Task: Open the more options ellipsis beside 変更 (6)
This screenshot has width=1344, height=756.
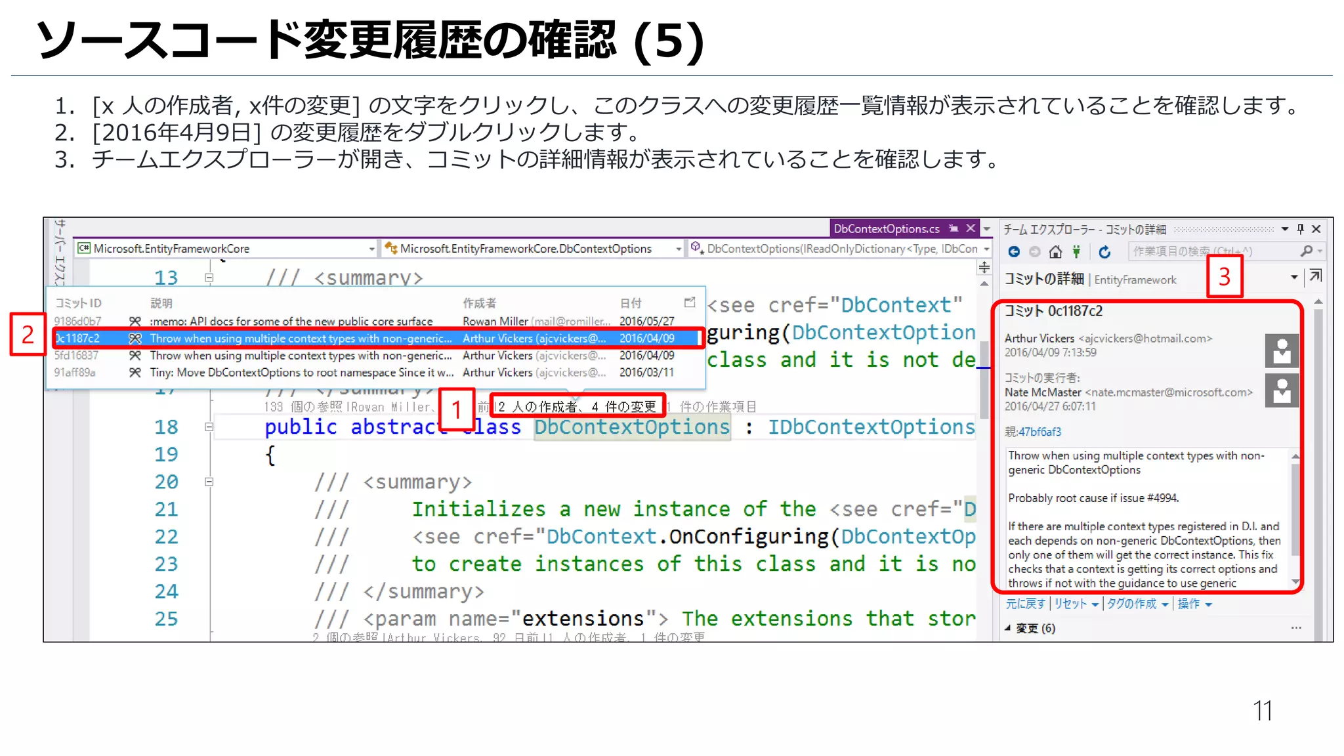Action: pyautogui.click(x=1296, y=628)
